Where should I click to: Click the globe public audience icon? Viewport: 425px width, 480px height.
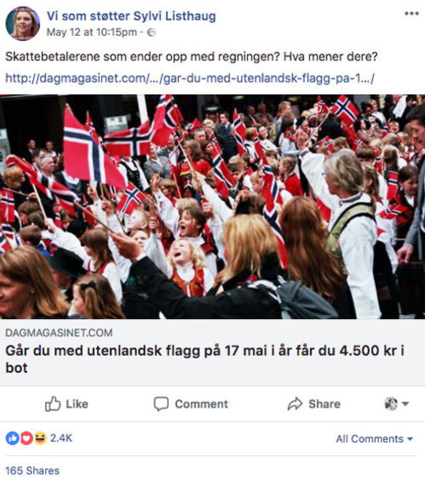(151, 32)
